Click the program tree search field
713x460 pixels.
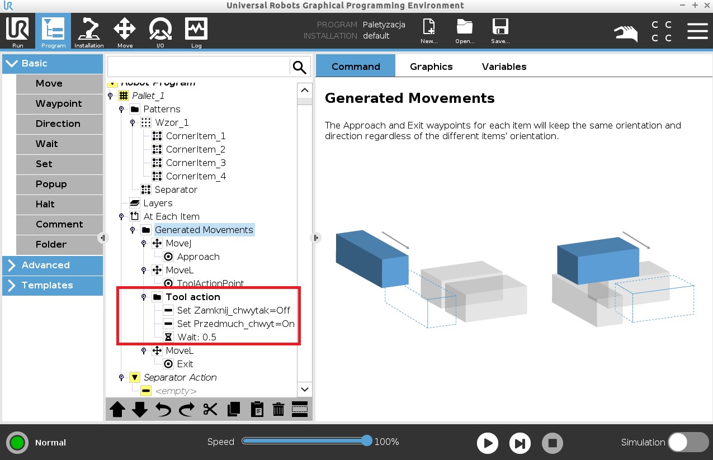pyautogui.click(x=199, y=68)
